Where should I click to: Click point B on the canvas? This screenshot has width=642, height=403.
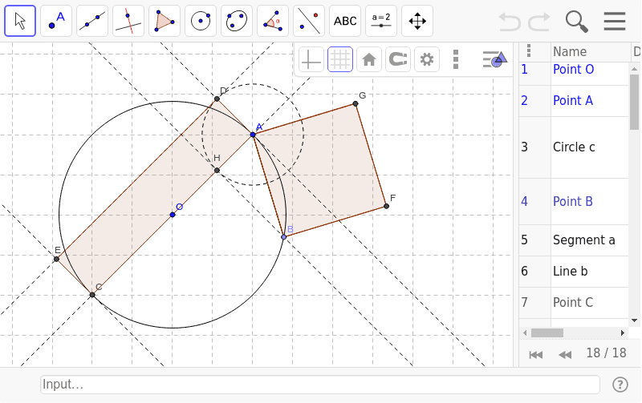pyautogui.click(x=284, y=237)
